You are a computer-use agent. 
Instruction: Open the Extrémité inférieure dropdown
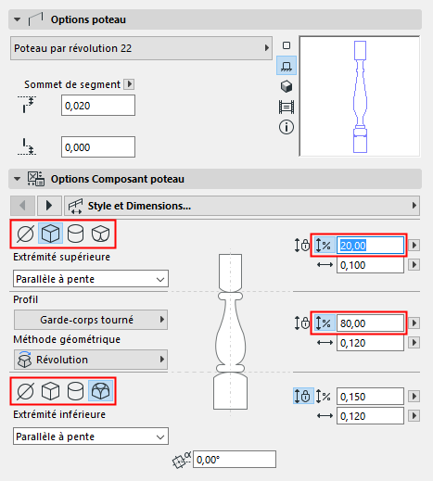pyautogui.click(x=91, y=437)
